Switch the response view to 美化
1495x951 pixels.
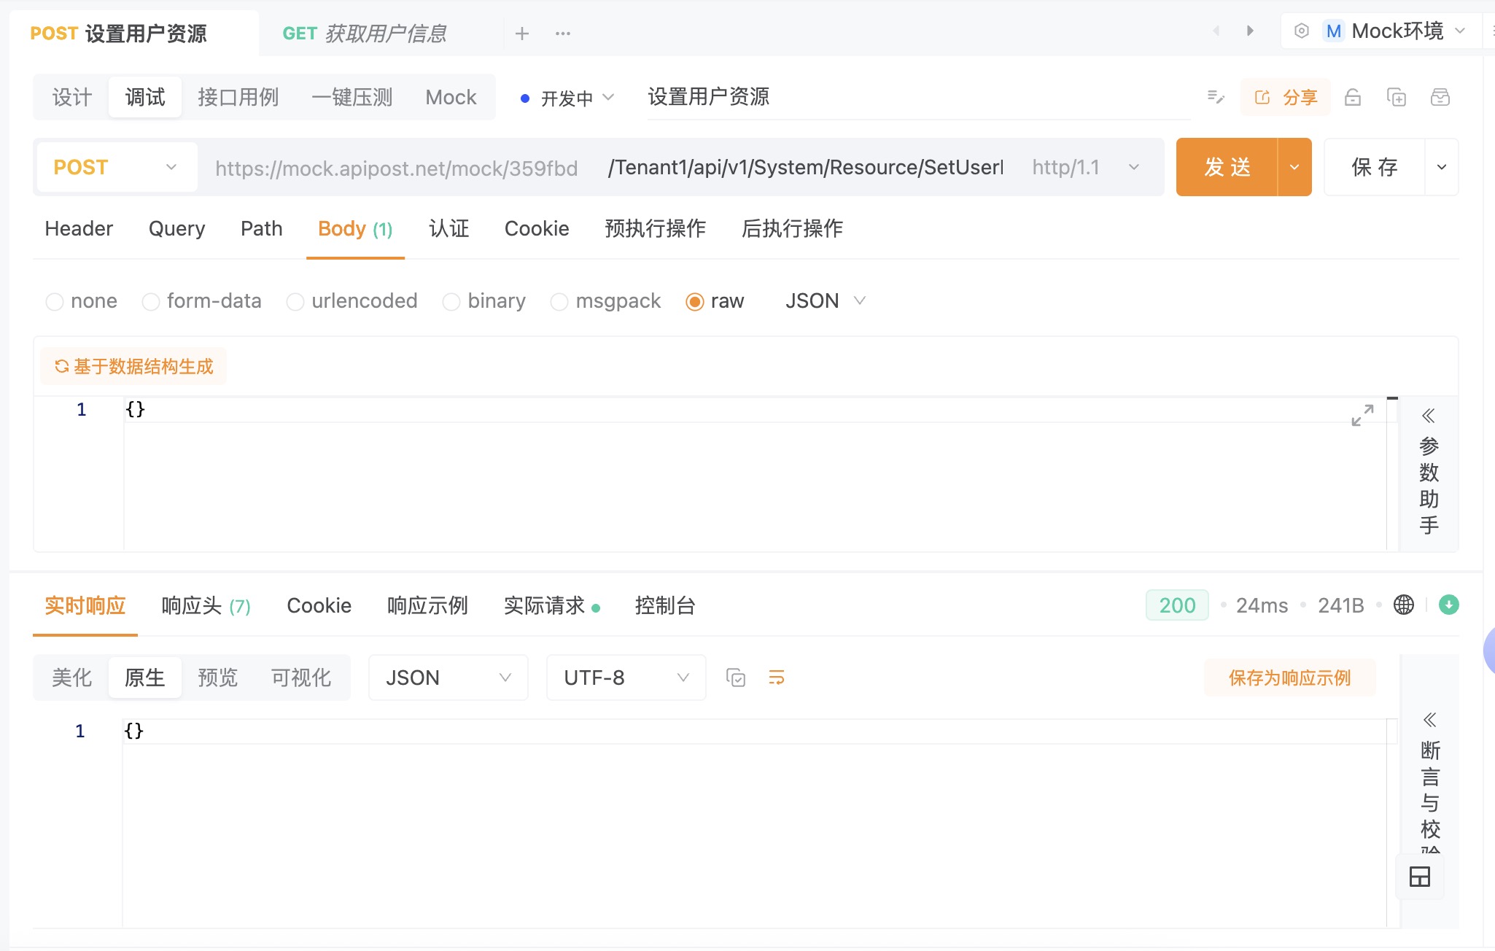[72, 678]
